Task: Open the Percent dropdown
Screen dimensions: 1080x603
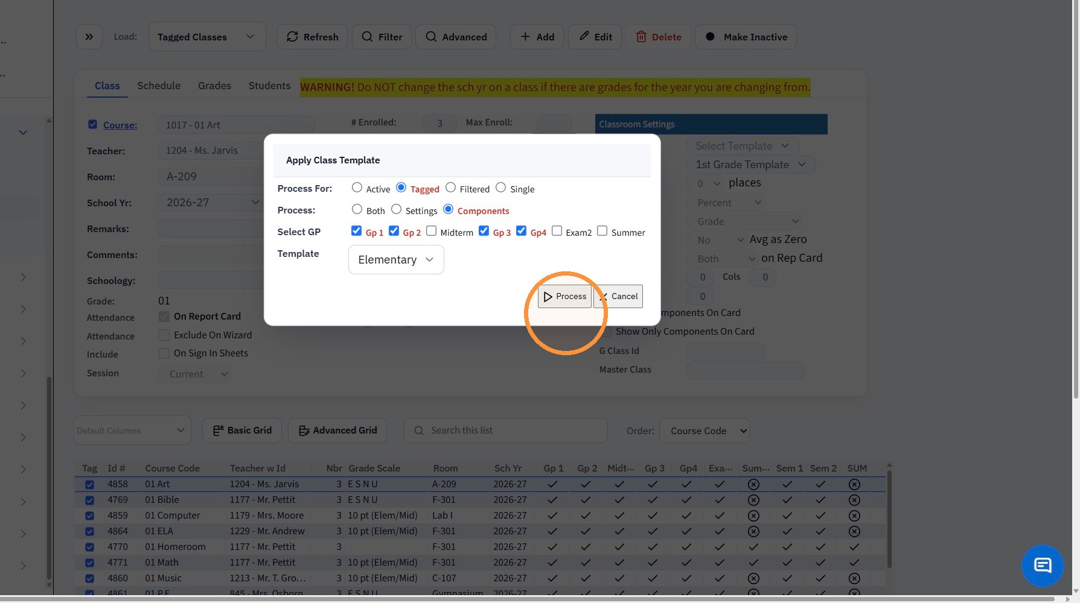Action: [726, 203]
